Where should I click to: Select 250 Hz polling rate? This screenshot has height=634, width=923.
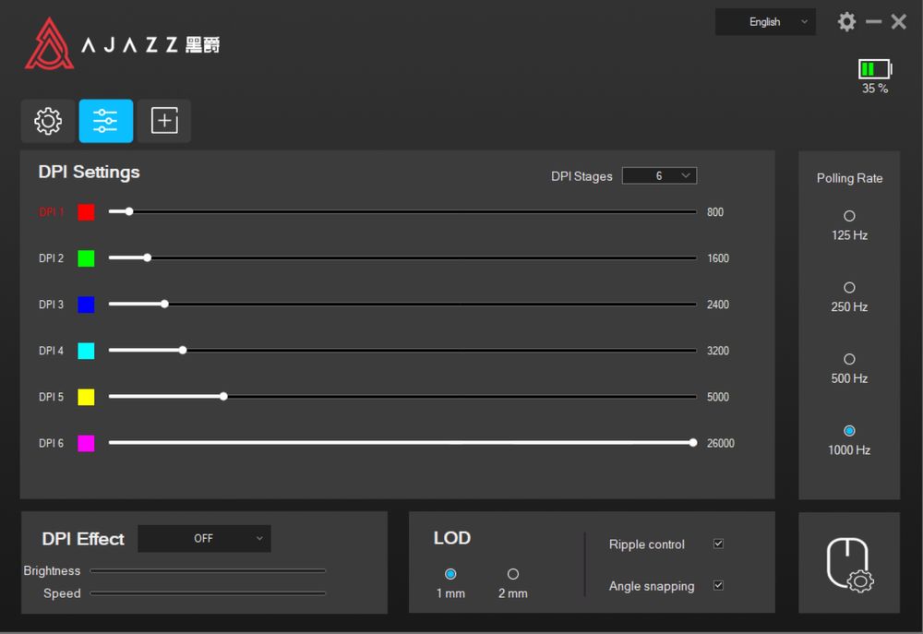[x=849, y=287]
